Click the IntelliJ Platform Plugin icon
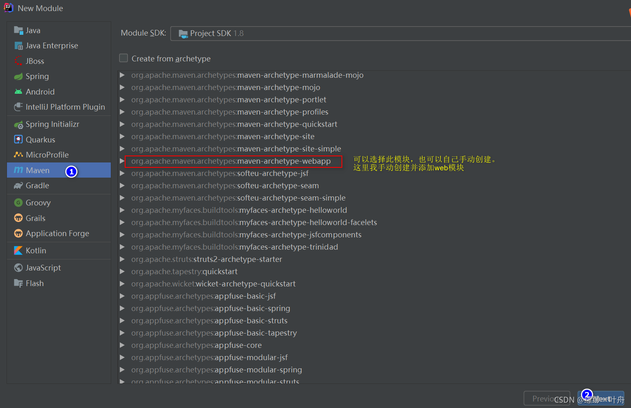 (x=18, y=107)
